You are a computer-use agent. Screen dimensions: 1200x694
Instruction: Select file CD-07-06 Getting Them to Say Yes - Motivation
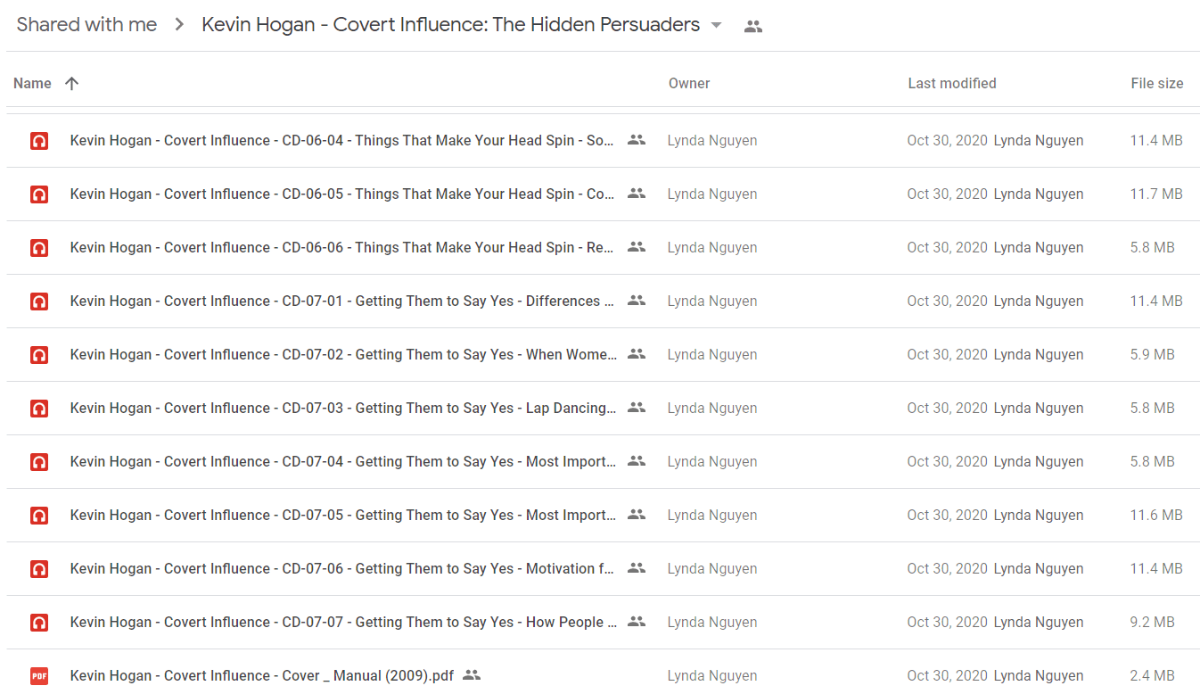click(341, 568)
